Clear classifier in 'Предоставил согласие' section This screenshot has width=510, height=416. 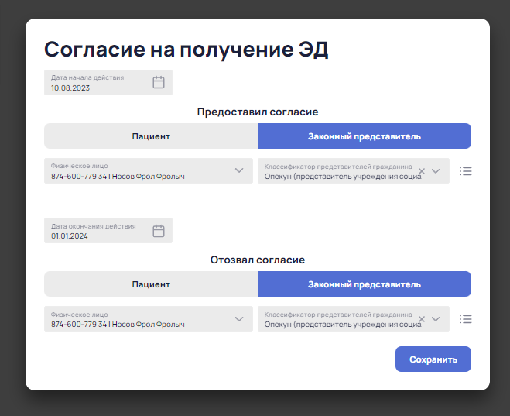(422, 171)
